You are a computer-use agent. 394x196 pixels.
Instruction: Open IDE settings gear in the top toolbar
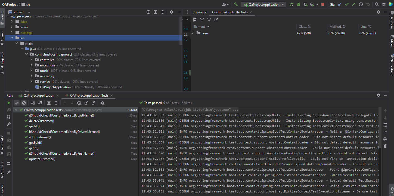click(x=384, y=4)
